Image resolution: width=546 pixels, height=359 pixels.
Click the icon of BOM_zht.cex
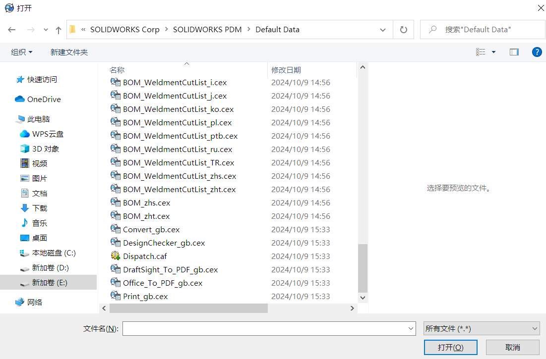[116, 215]
